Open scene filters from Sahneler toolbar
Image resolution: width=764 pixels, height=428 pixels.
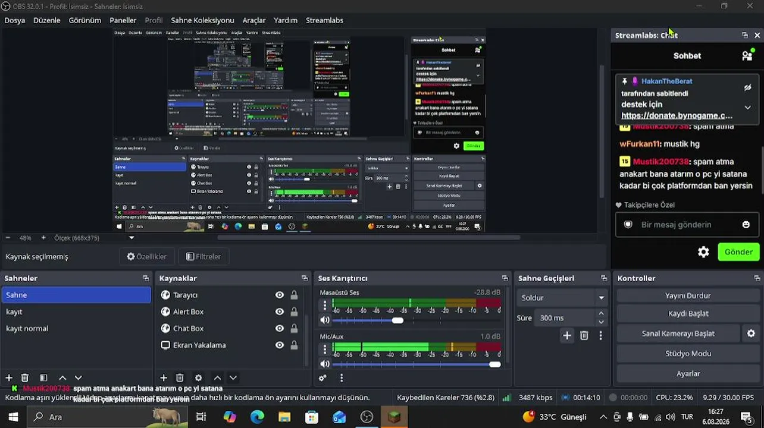(43, 378)
